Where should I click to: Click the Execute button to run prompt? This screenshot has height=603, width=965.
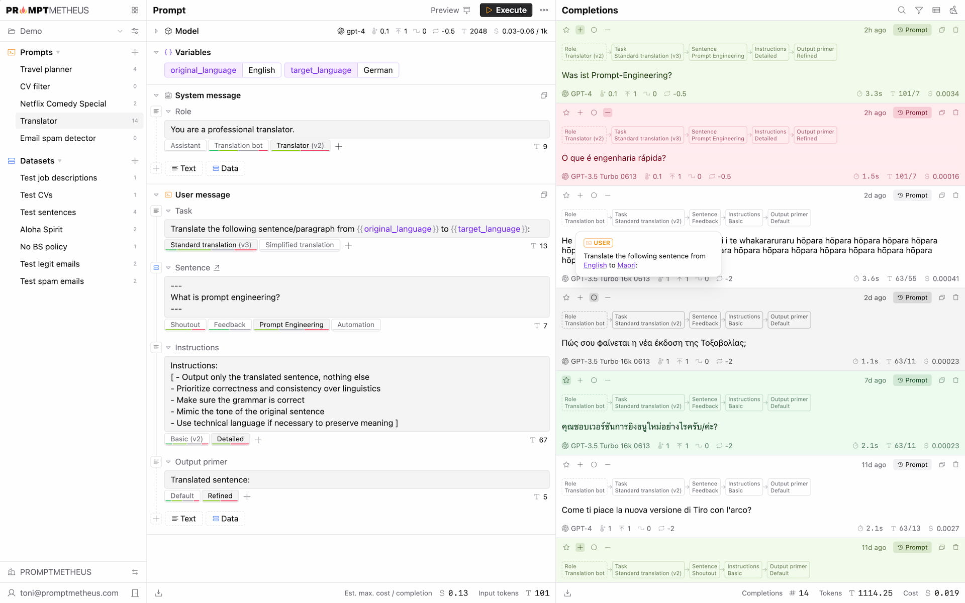click(x=505, y=11)
